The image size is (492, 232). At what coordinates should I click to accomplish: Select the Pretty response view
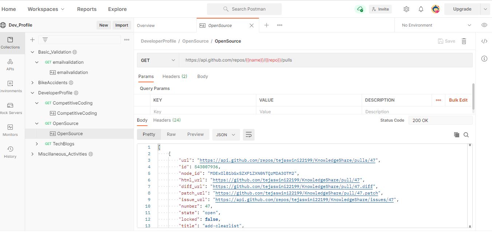[x=149, y=134]
